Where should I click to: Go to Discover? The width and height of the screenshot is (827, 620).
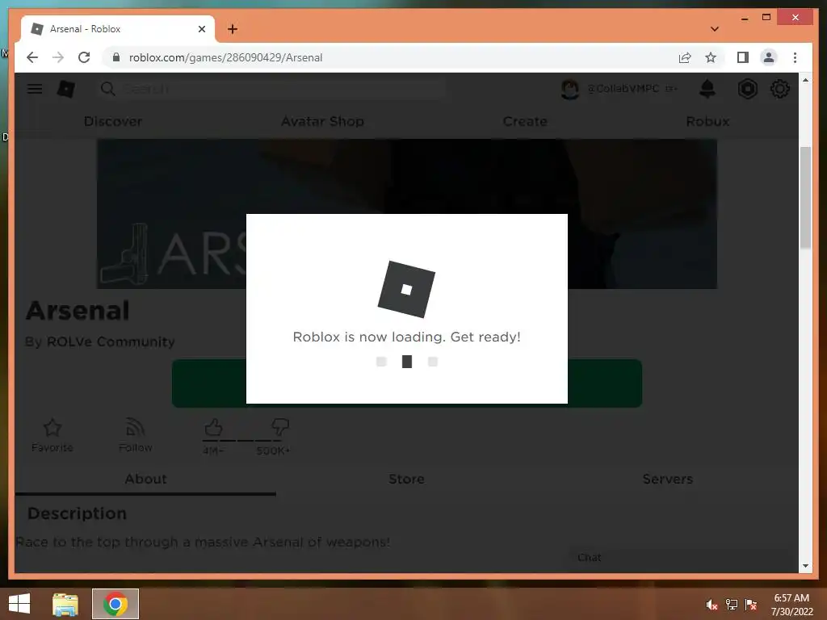pyautogui.click(x=113, y=121)
